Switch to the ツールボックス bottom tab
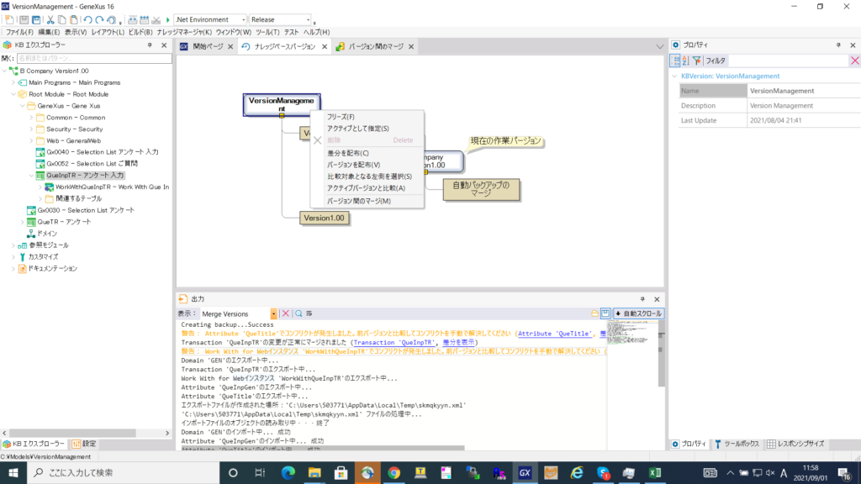The image size is (861, 484). click(x=737, y=444)
